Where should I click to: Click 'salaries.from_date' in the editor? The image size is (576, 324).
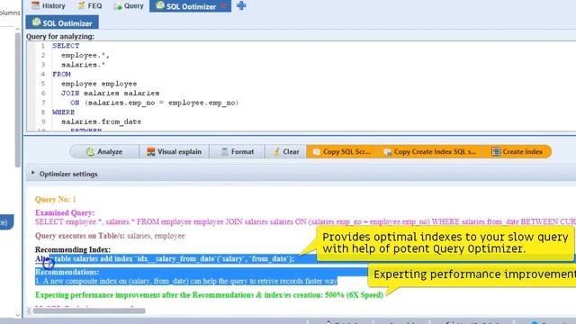coord(102,121)
